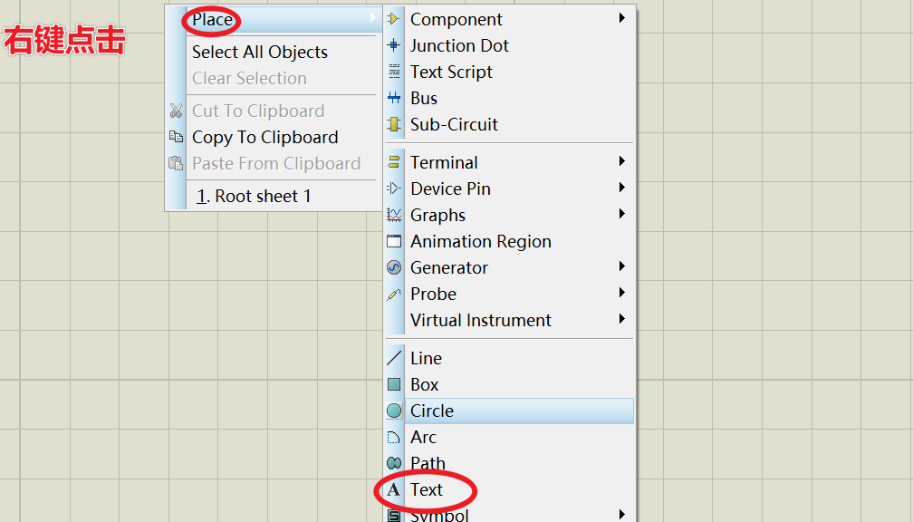This screenshot has width=913, height=522.
Task: Click the Text Script icon
Action: click(394, 72)
